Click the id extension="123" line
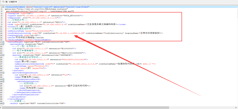238x109 pixels. pos(43,75)
